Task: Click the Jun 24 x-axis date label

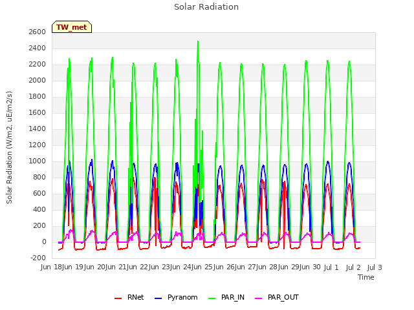Action: [181, 267]
